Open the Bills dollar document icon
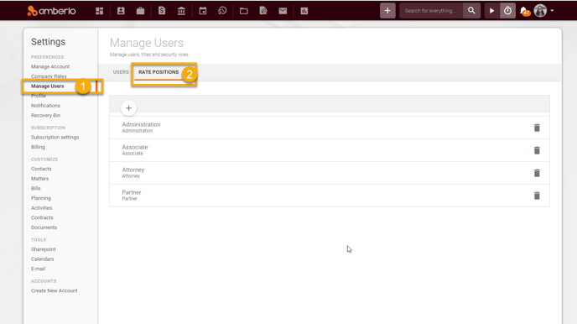 tap(162, 11)
